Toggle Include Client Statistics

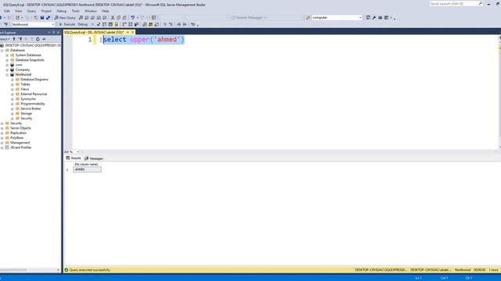pyautogui.click(x=136, y=24)
